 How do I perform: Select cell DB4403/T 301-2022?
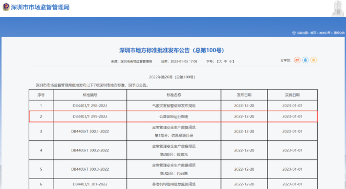click(90, 184)
